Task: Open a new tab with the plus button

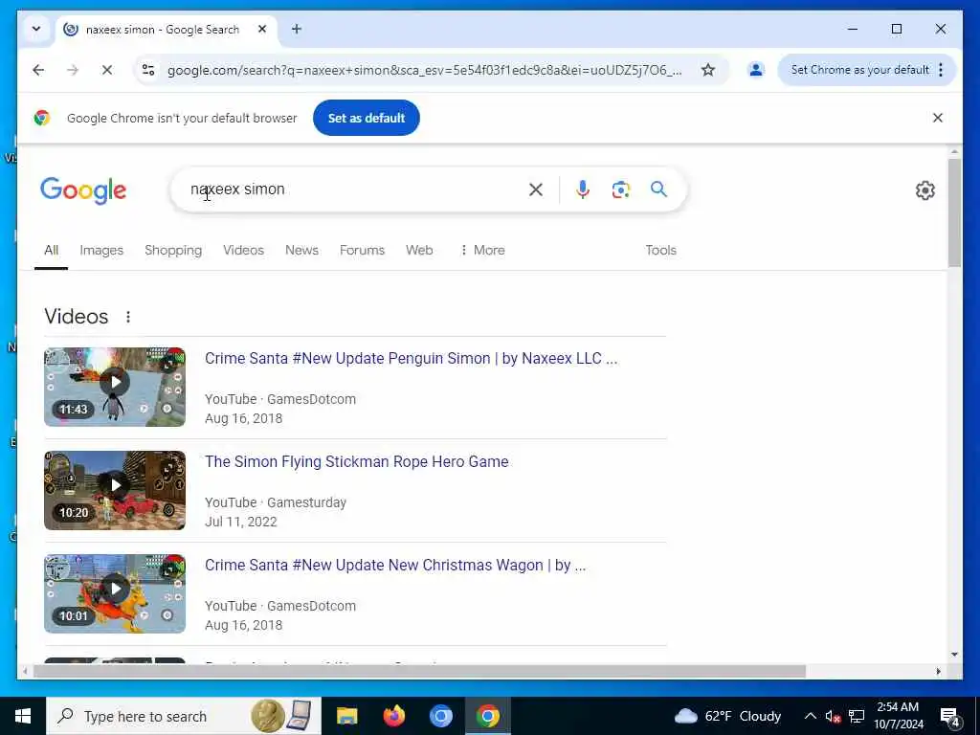Action: [297, 29]
